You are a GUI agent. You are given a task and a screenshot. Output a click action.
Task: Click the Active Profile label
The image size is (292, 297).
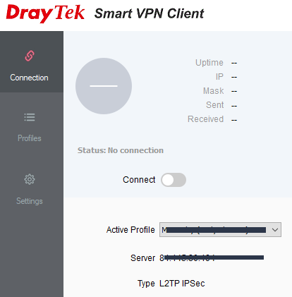click(x=130, y=230)
